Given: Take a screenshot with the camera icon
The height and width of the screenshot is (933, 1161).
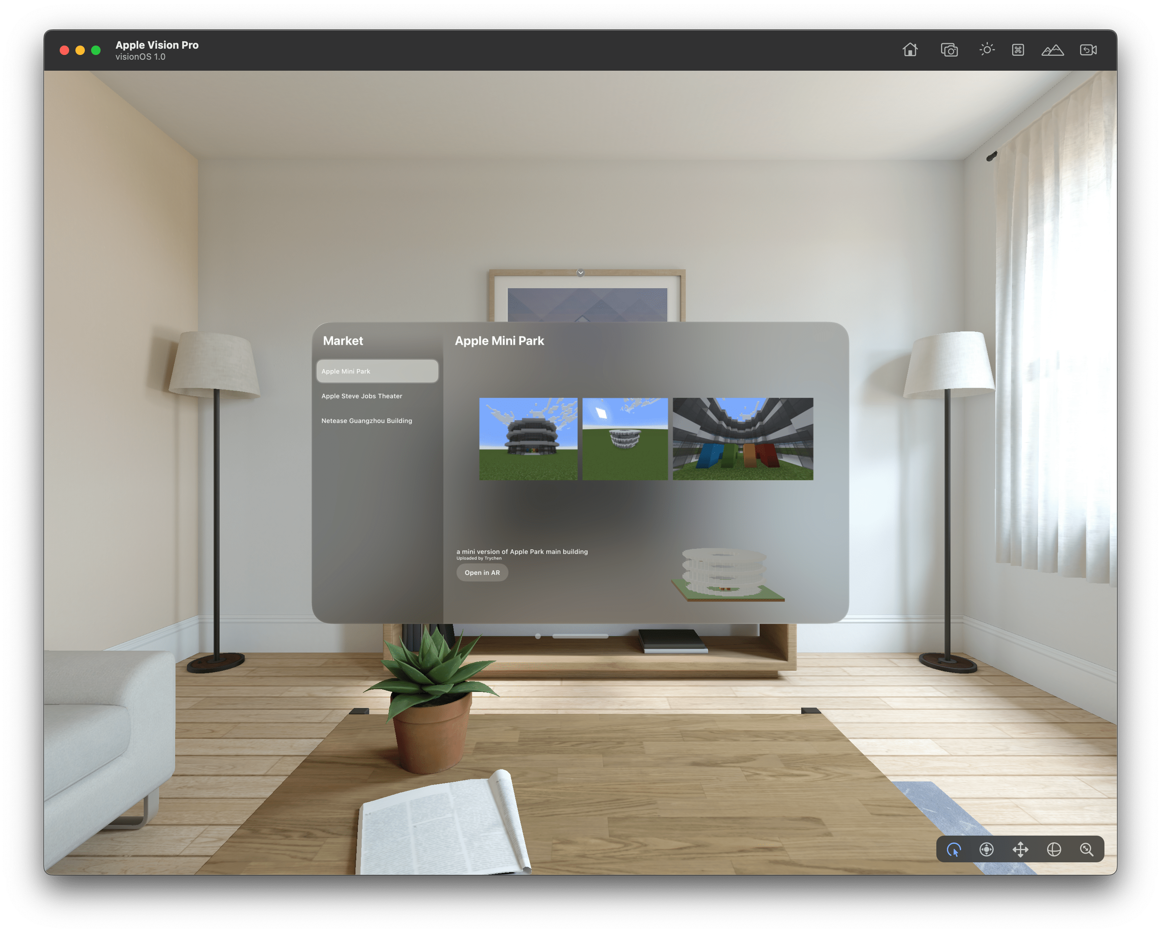Looking at the screenshot, I should coord(949,50).
